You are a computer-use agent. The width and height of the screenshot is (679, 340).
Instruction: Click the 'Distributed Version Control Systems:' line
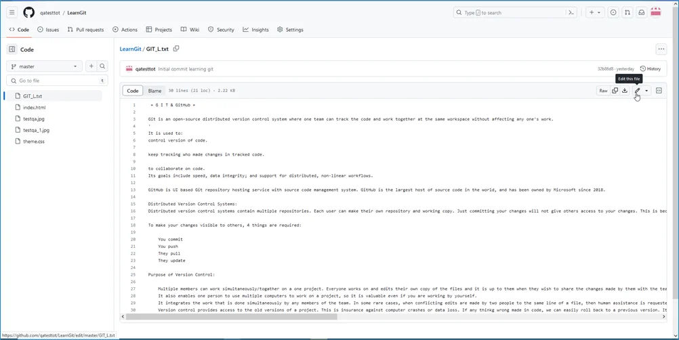coord(192,204)
